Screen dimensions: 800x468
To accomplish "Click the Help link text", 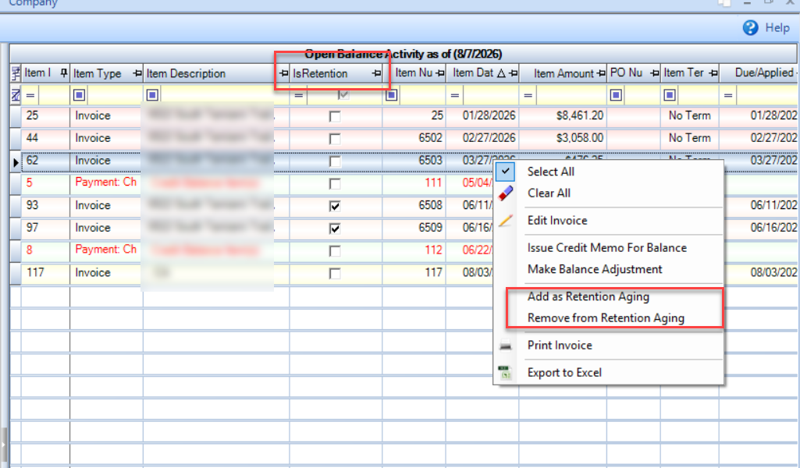I will pos(777,27).
